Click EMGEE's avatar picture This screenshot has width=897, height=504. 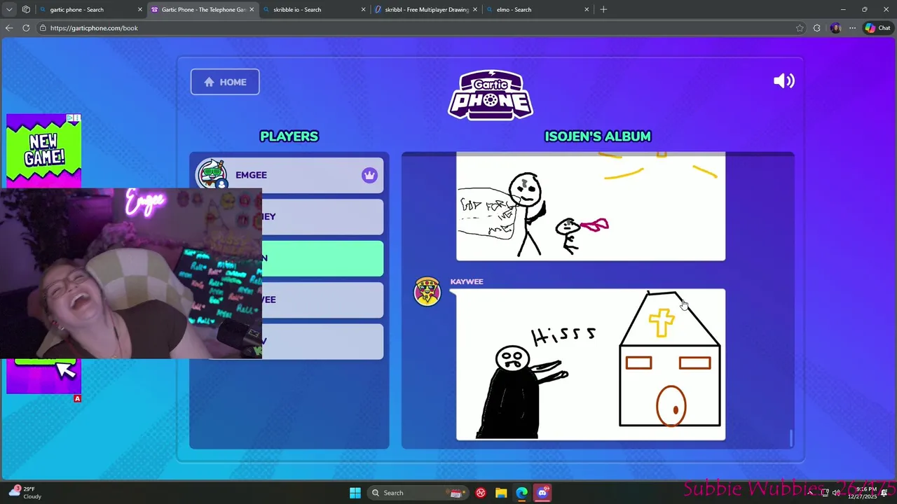[x=211, y=175]
